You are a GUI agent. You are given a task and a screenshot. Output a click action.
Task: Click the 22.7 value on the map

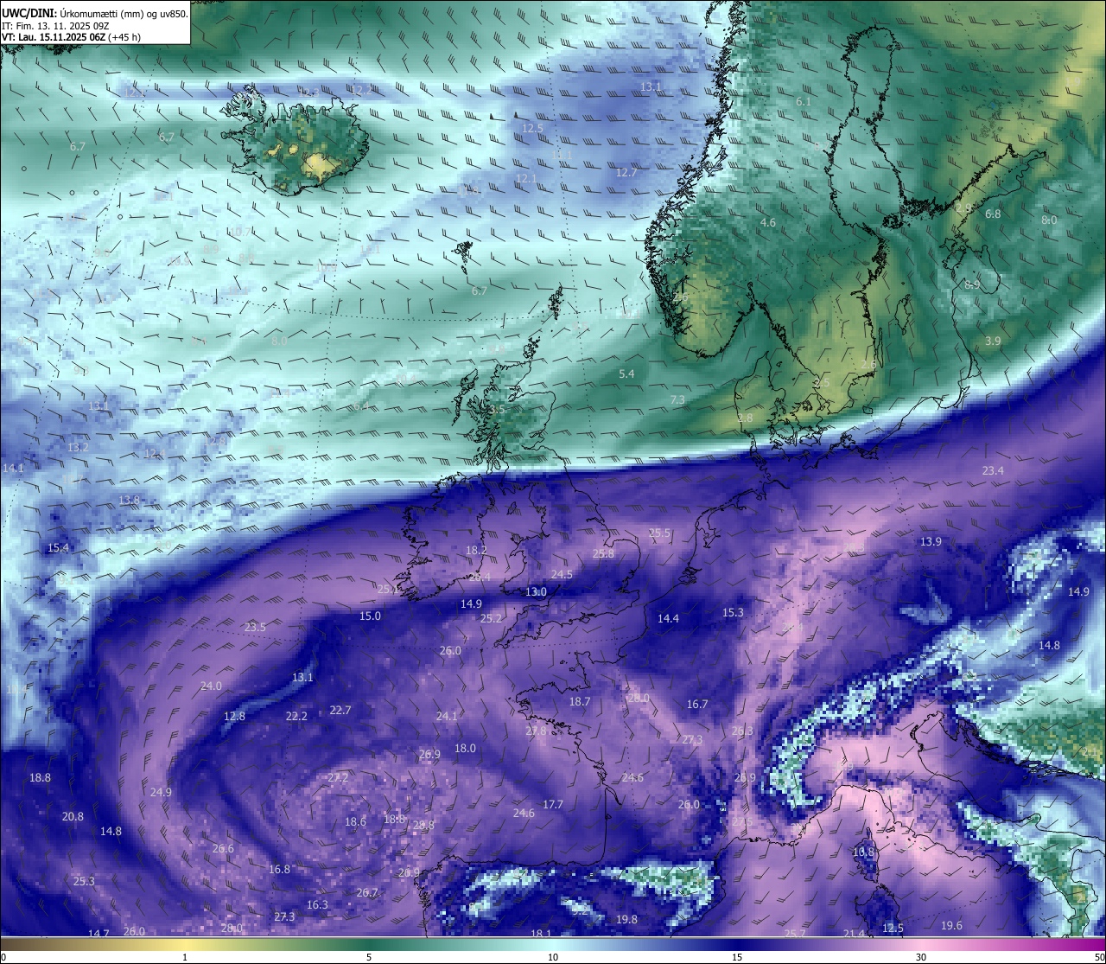[x=340, y=711]
